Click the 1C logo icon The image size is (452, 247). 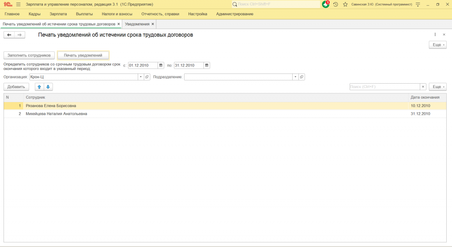(x=8, y=4)
